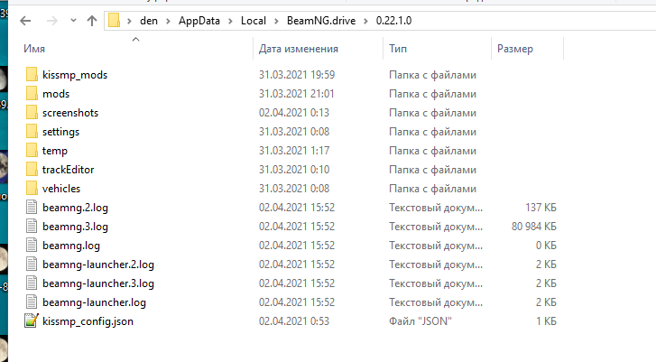The height and width of the screenshot is (362, 656).
Task: Navigate to BeamNG.drive in breadcrumb
Action: coord(321,21)
